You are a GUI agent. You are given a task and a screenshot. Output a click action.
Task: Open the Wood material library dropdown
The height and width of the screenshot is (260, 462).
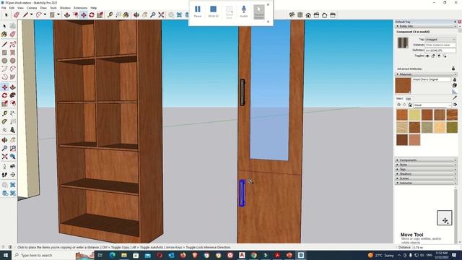pyautogui.click(x=432, y=105)
